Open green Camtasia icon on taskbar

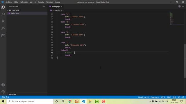click(97, 101)
